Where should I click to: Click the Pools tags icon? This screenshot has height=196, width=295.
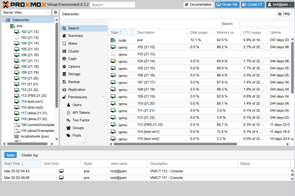point(69,135)
